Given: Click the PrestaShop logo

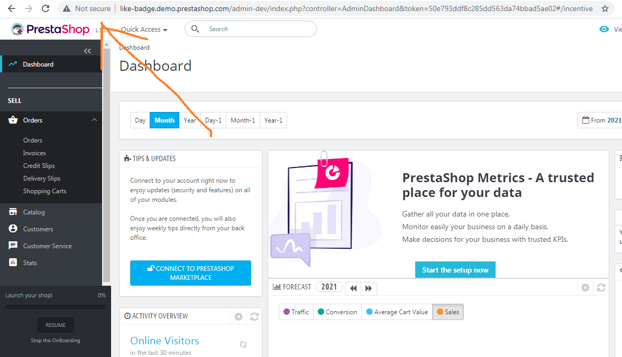Looking at the screenshot, I should [50, 29].
